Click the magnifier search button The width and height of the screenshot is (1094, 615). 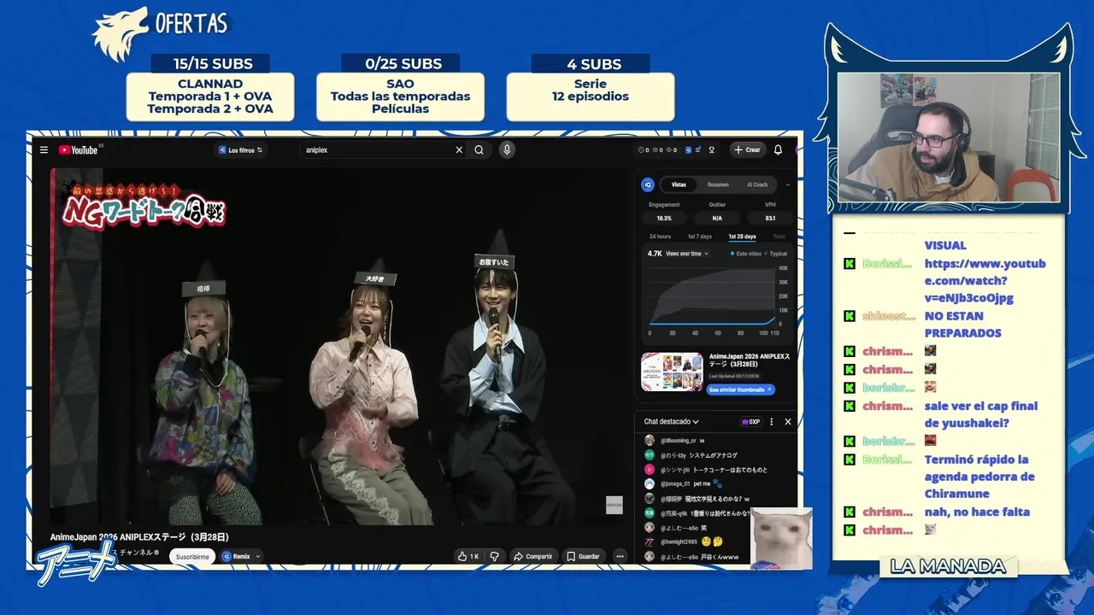(x=479, y=150)
